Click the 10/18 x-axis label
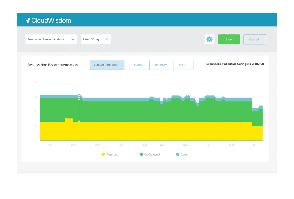 50,145
